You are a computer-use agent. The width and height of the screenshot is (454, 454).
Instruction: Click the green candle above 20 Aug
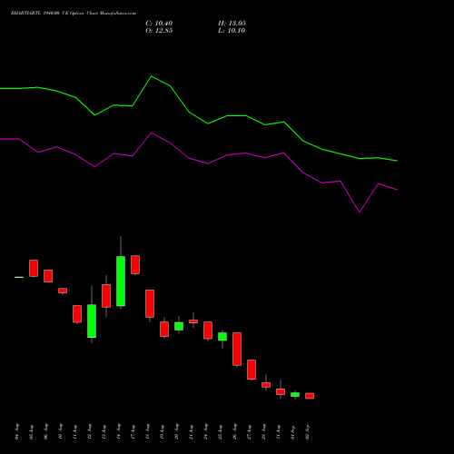click(x=179, y=326)
